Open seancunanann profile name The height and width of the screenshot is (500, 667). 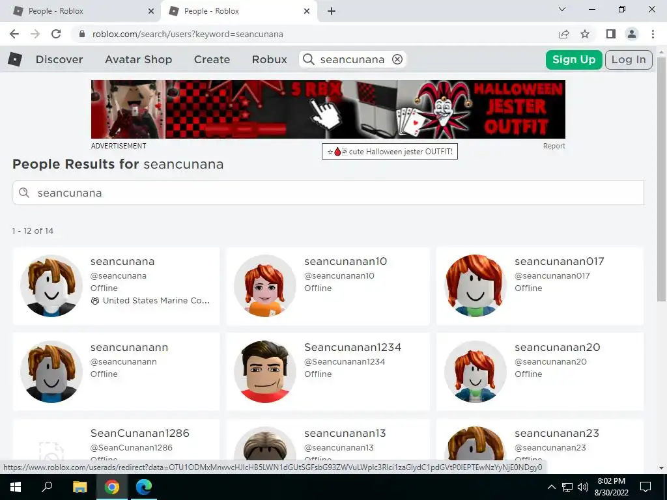pos(130,348)
